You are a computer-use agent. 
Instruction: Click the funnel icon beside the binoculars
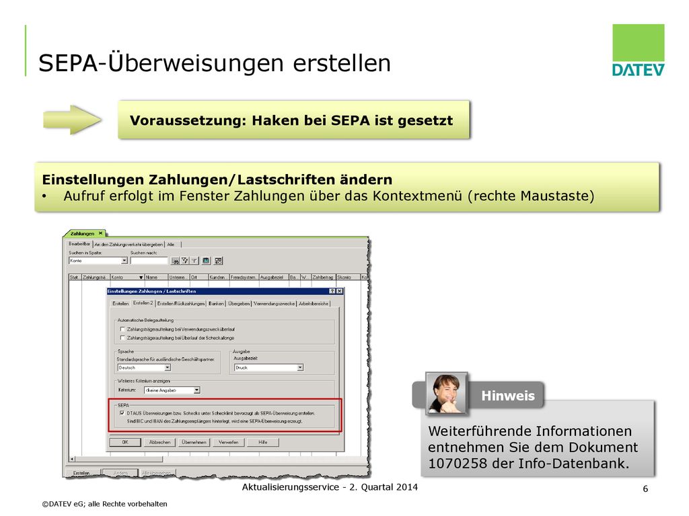[x=185, y=261]
